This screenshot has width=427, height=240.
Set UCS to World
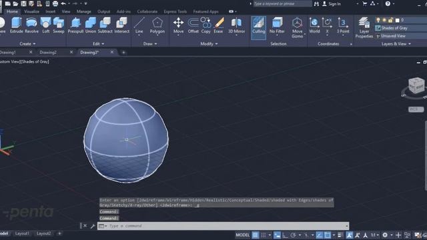tap(314, 25)
